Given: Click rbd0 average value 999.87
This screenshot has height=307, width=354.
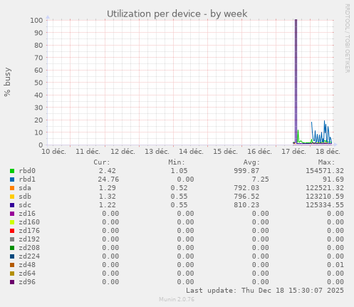Looking at the screenshot, I should tap(246, 171).
